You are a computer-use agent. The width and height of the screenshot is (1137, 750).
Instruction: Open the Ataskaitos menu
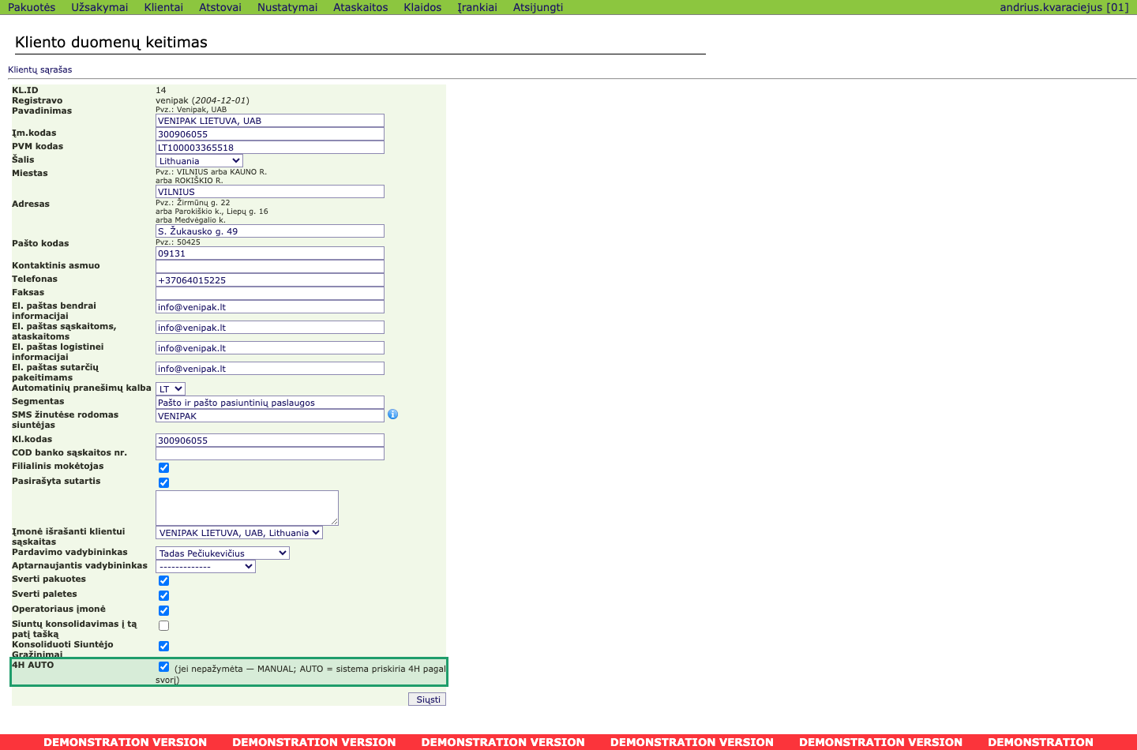pos(361,7)
